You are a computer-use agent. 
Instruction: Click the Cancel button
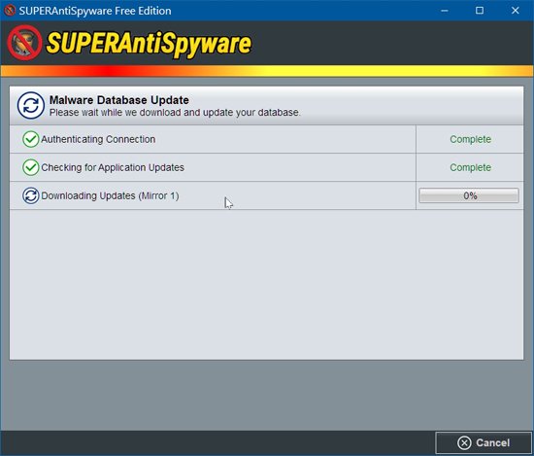[484, 442]
